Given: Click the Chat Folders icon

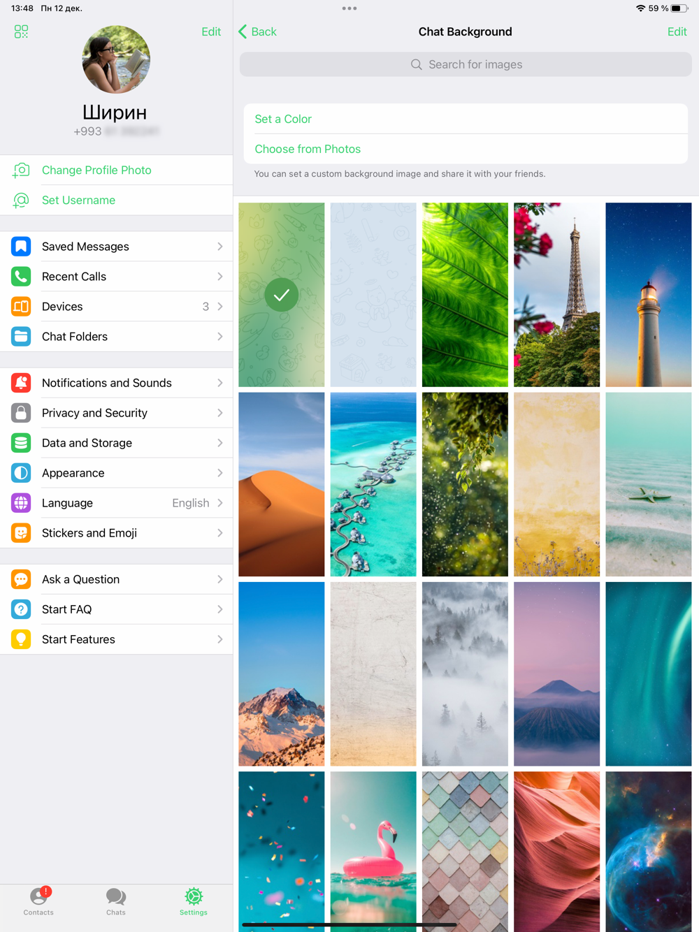Looking at the screenshot, I should click(x=21, y=337).
